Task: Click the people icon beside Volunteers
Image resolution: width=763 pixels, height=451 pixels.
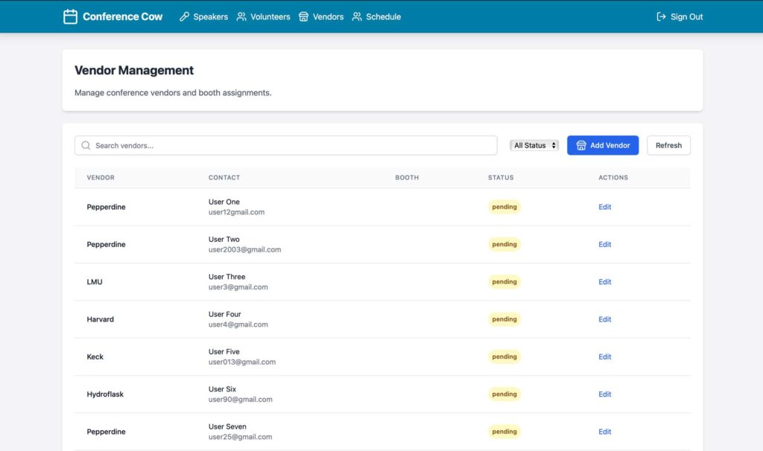Action: click(x=241, y=16)
